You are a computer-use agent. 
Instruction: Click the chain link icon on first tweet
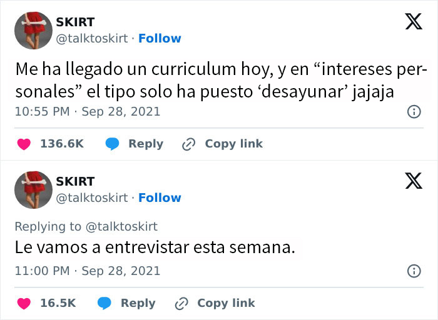[188, 144]
